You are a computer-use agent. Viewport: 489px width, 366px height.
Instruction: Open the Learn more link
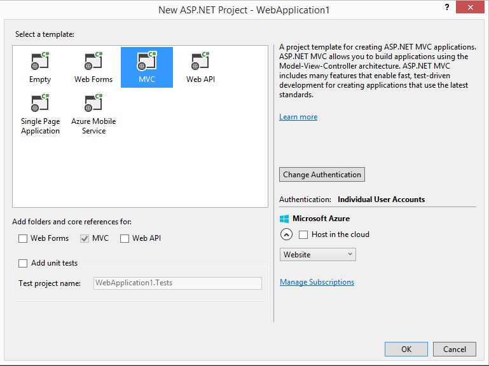coord(298,117)
